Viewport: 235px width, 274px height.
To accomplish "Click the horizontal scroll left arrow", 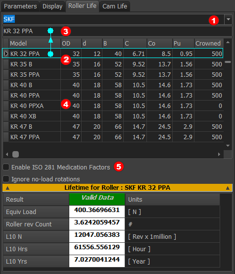I will (x=7, y=154).
